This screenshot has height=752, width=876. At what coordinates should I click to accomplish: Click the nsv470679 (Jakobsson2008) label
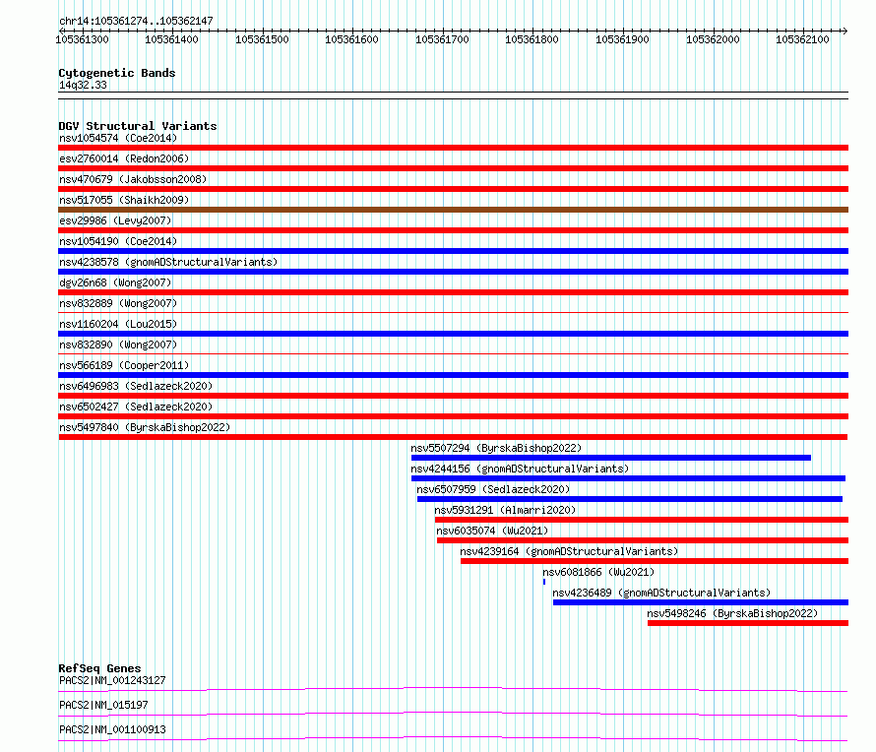(x=133, y=179)
